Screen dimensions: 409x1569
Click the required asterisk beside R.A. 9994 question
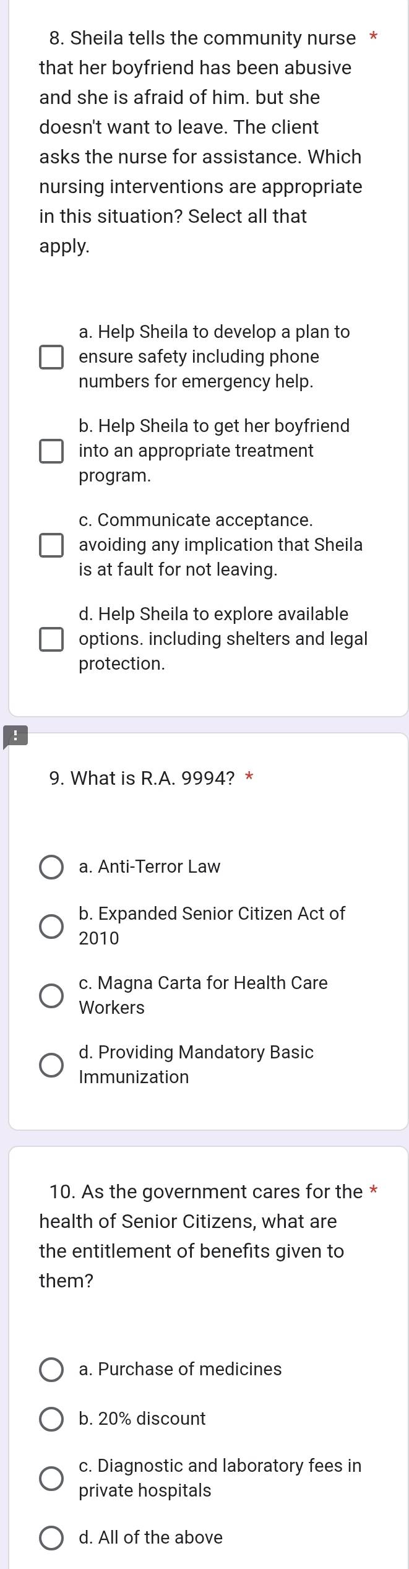pyautogui.click(x=249, y=778)
